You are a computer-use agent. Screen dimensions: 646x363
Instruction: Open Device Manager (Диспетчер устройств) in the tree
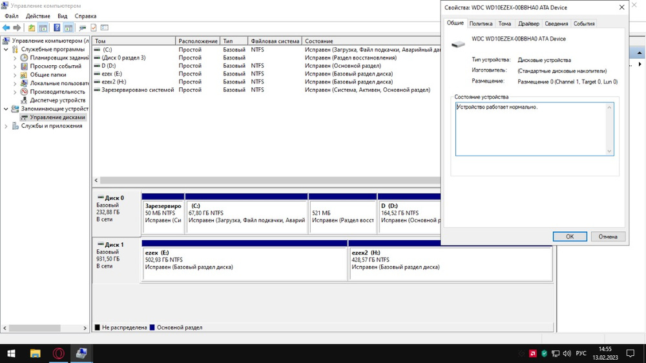pos(57,100)
